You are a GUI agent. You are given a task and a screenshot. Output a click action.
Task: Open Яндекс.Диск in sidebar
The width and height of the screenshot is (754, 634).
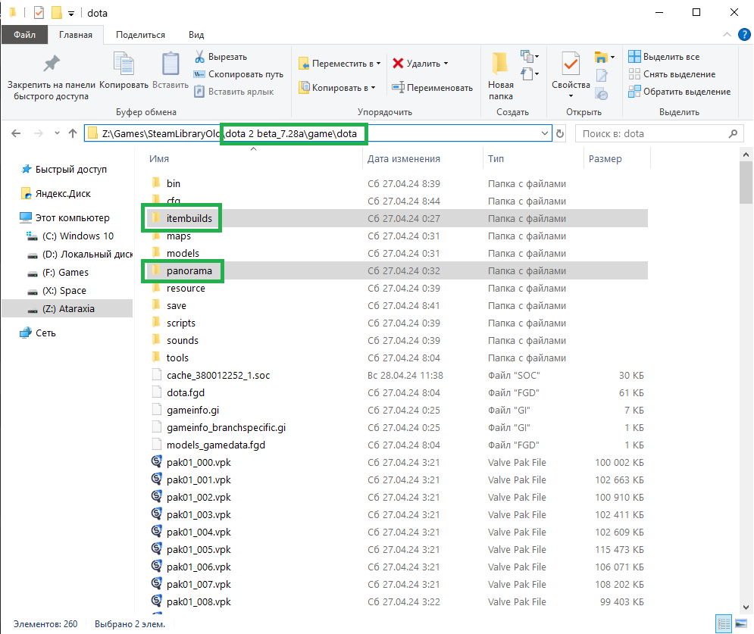click(56, 193)
